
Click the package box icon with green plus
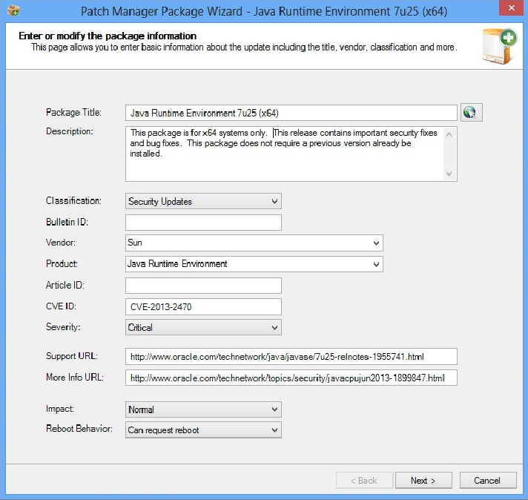click(x=499, y=46)
